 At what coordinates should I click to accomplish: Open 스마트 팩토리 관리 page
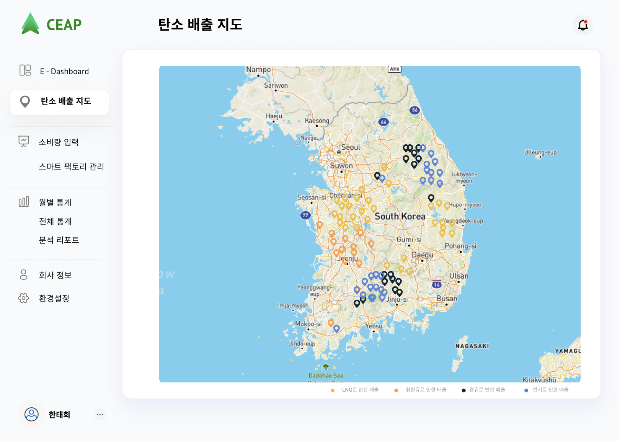71,167
